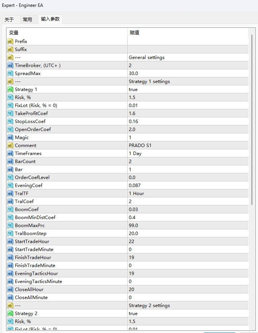The height and width of the screenshot is (333, 258).
Task: Click the string icon beside Prefix
Action: coord(10,42)
